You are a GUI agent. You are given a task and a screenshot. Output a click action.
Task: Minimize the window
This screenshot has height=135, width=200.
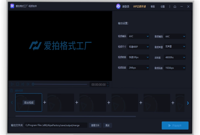[x=181, y=6]
